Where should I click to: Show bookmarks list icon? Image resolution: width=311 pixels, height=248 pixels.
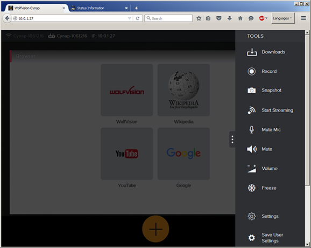(x=208, y=18)
